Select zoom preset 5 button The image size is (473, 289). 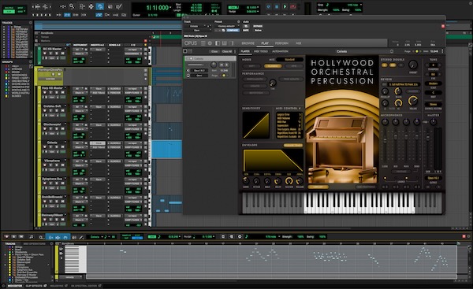pyautogui.click(x=50, y=15)
